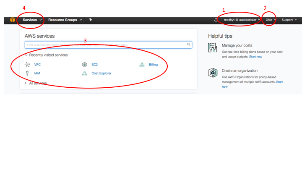Click the Create an organization heading
Screen dimensions: 302x170
(x=240, y=71)
